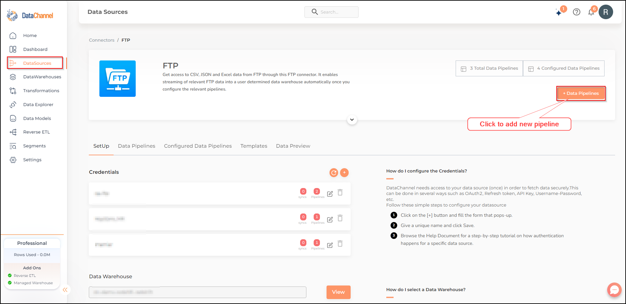Open the help question mark icon
The image size is (626, 304).
tap(576, 12)
